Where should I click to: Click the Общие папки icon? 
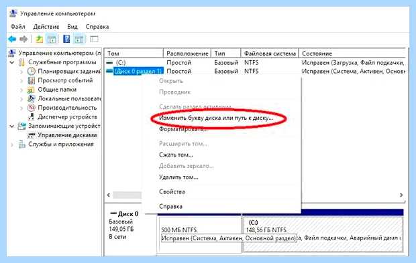31,90
